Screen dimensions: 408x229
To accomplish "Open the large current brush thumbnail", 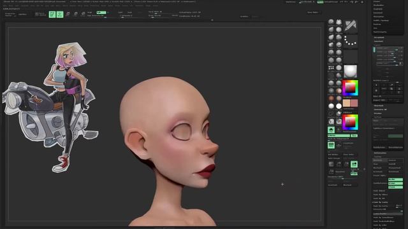I will [351, 26].
